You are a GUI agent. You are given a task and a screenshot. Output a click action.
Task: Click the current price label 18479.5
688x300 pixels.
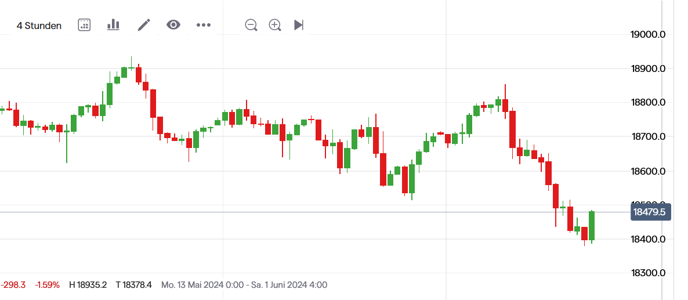click(x=650, y=212)
